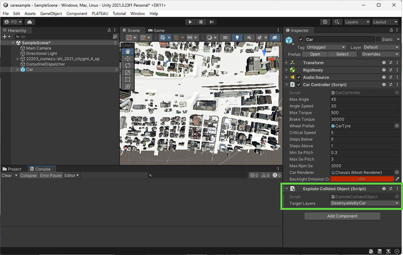Toggle scene lighting bulb icon
Image resolution: width=403 pixels, height=255 pixels.
click(237, 38)
